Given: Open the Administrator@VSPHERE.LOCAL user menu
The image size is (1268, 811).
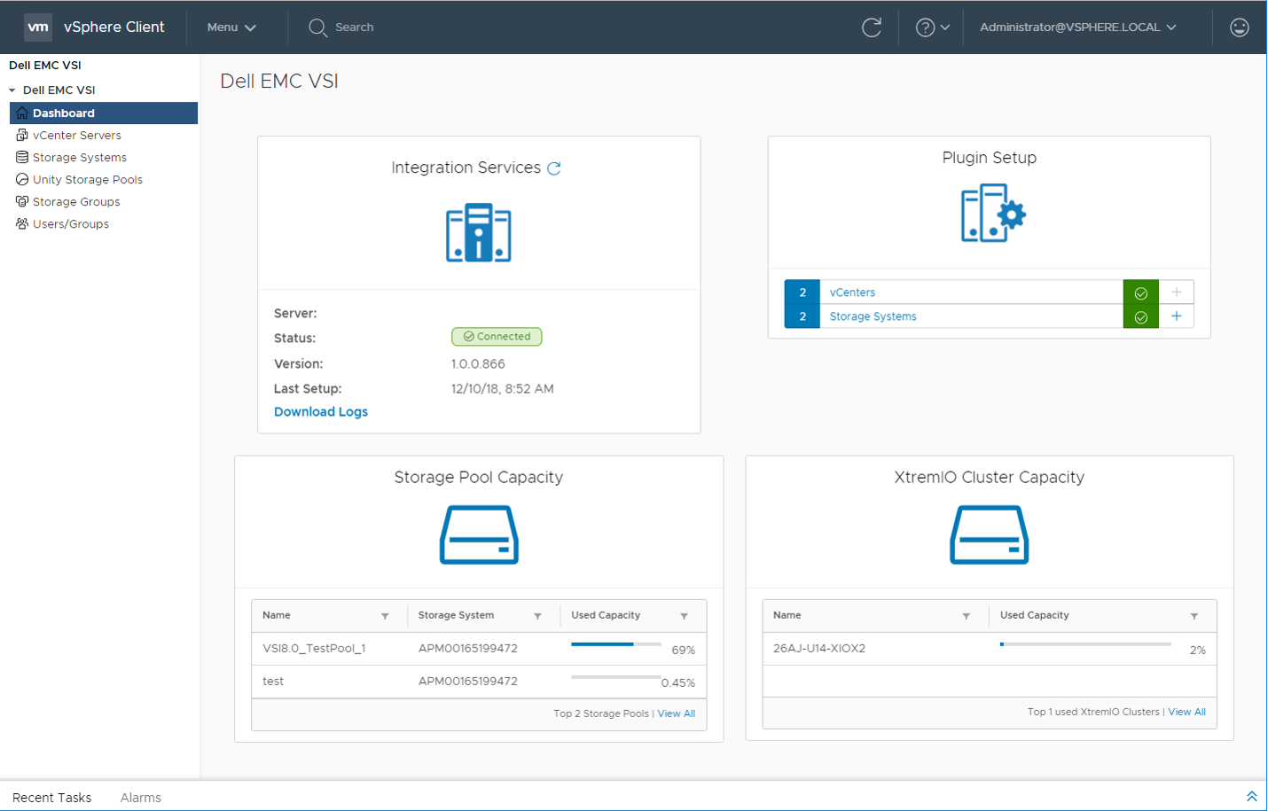Looking at the screenshot, I should pyautogui.click(x=1078, y=27).
